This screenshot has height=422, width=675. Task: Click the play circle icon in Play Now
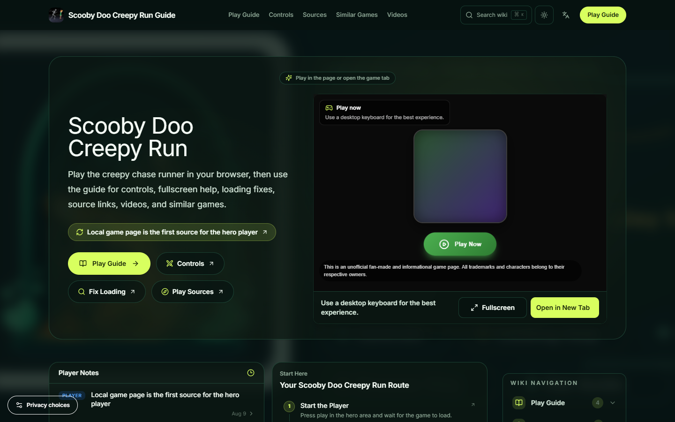coord(444,244)
